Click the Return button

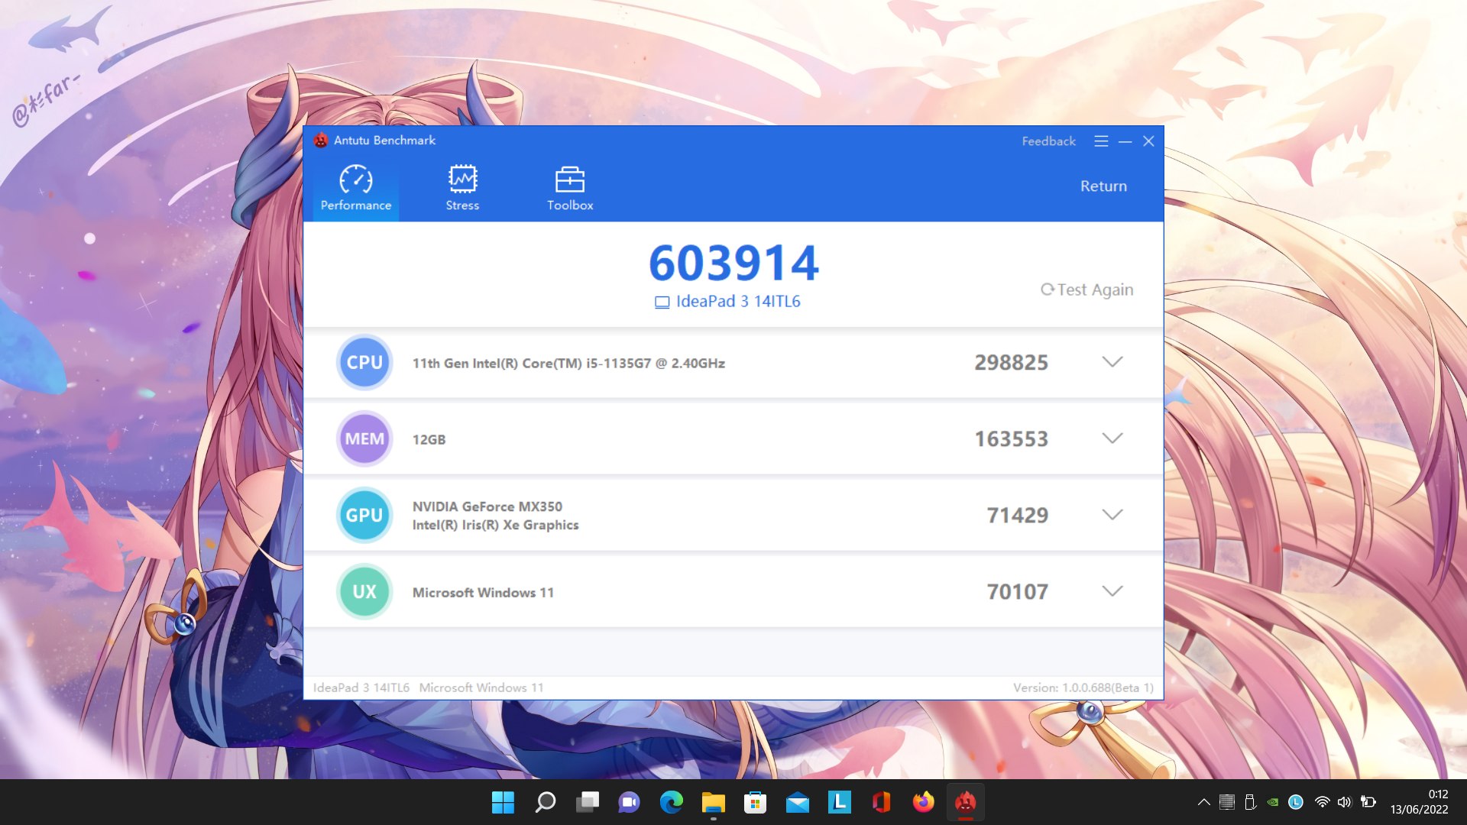click(x=1103, y=186)
